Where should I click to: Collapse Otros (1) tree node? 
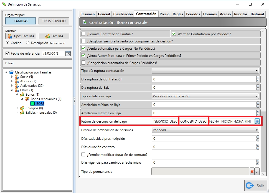click(x=12, y=90)
